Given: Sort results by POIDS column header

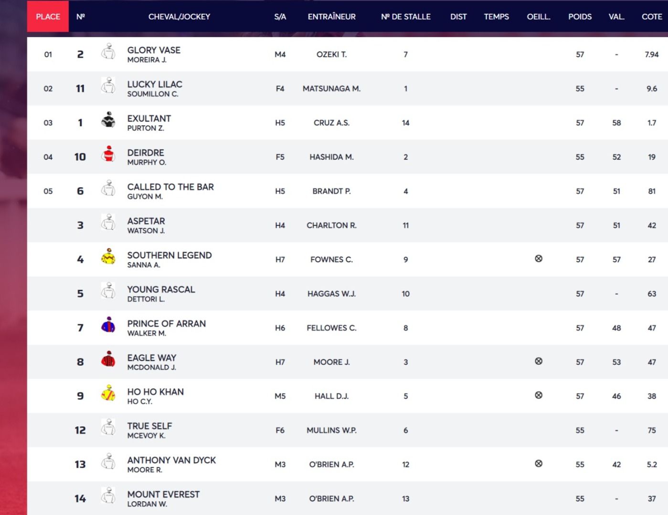Looking at the screenshot, I should coord(580,16).
